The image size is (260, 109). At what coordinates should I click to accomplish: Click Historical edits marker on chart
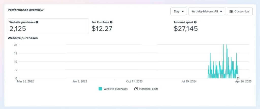(238, 78)
